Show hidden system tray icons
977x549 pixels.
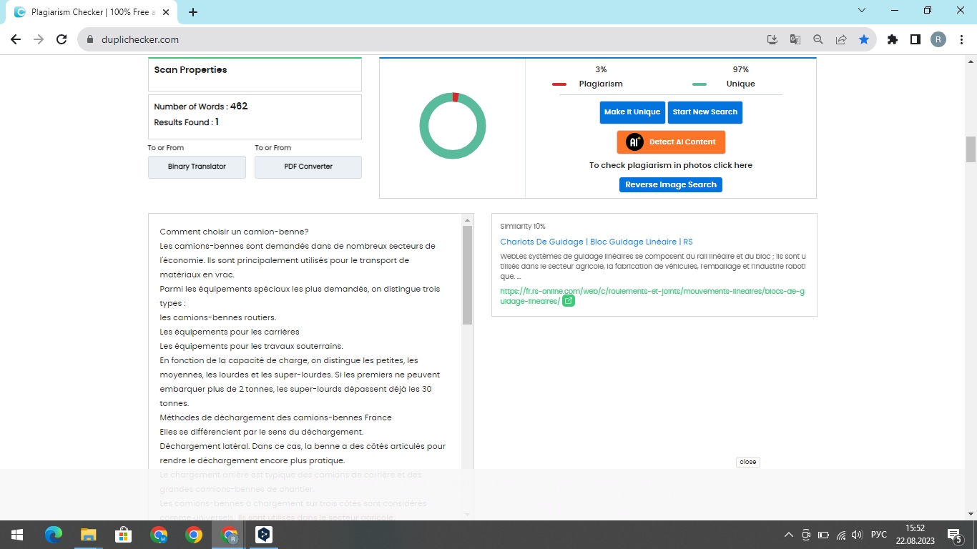[x=789, y=535]
